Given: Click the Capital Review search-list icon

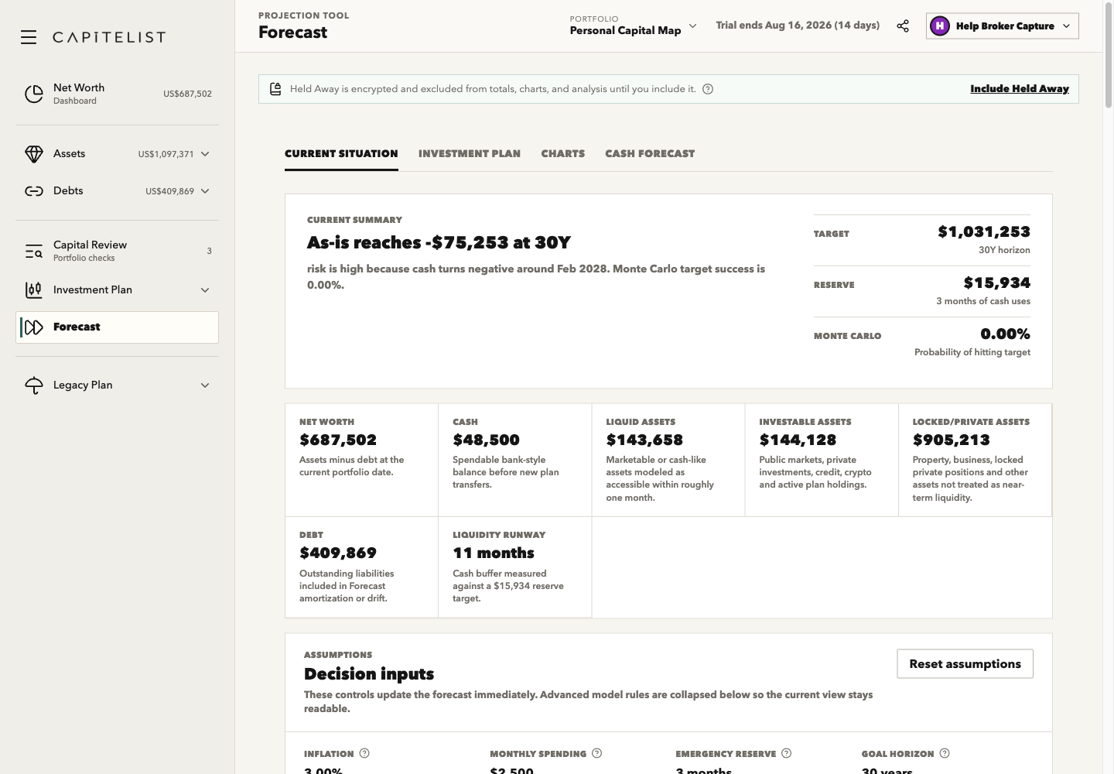Looking at the screenshot, I should point(34,251).
